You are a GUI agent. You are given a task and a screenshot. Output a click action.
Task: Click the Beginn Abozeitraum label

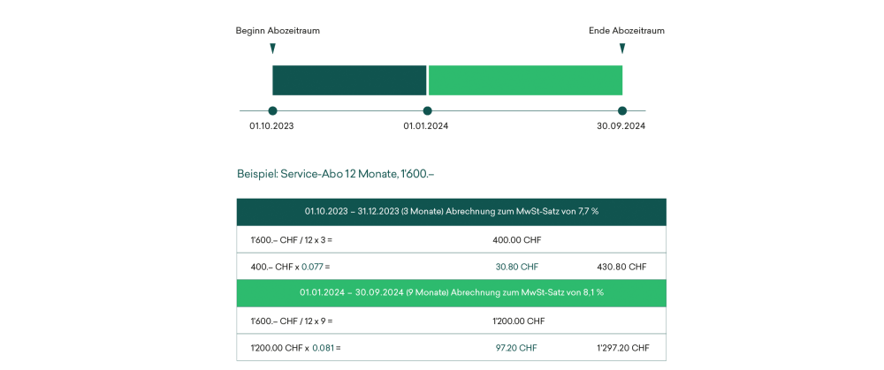click(278, 30)
